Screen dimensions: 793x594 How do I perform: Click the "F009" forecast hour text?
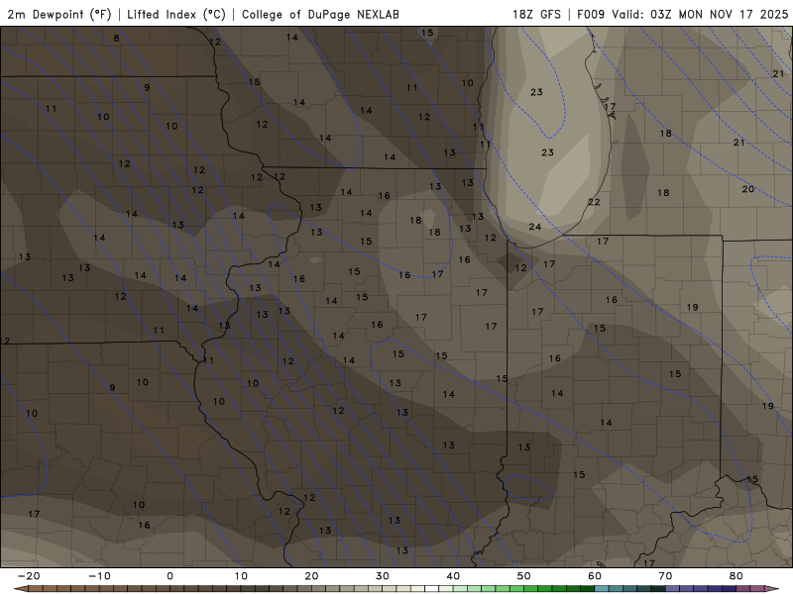pyautogui.click(x=591, y=14)
